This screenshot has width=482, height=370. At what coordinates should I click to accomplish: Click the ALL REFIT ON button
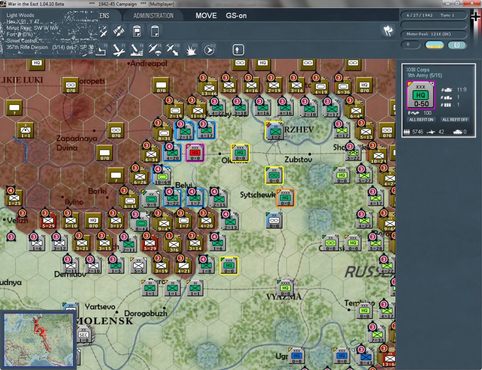421,119
